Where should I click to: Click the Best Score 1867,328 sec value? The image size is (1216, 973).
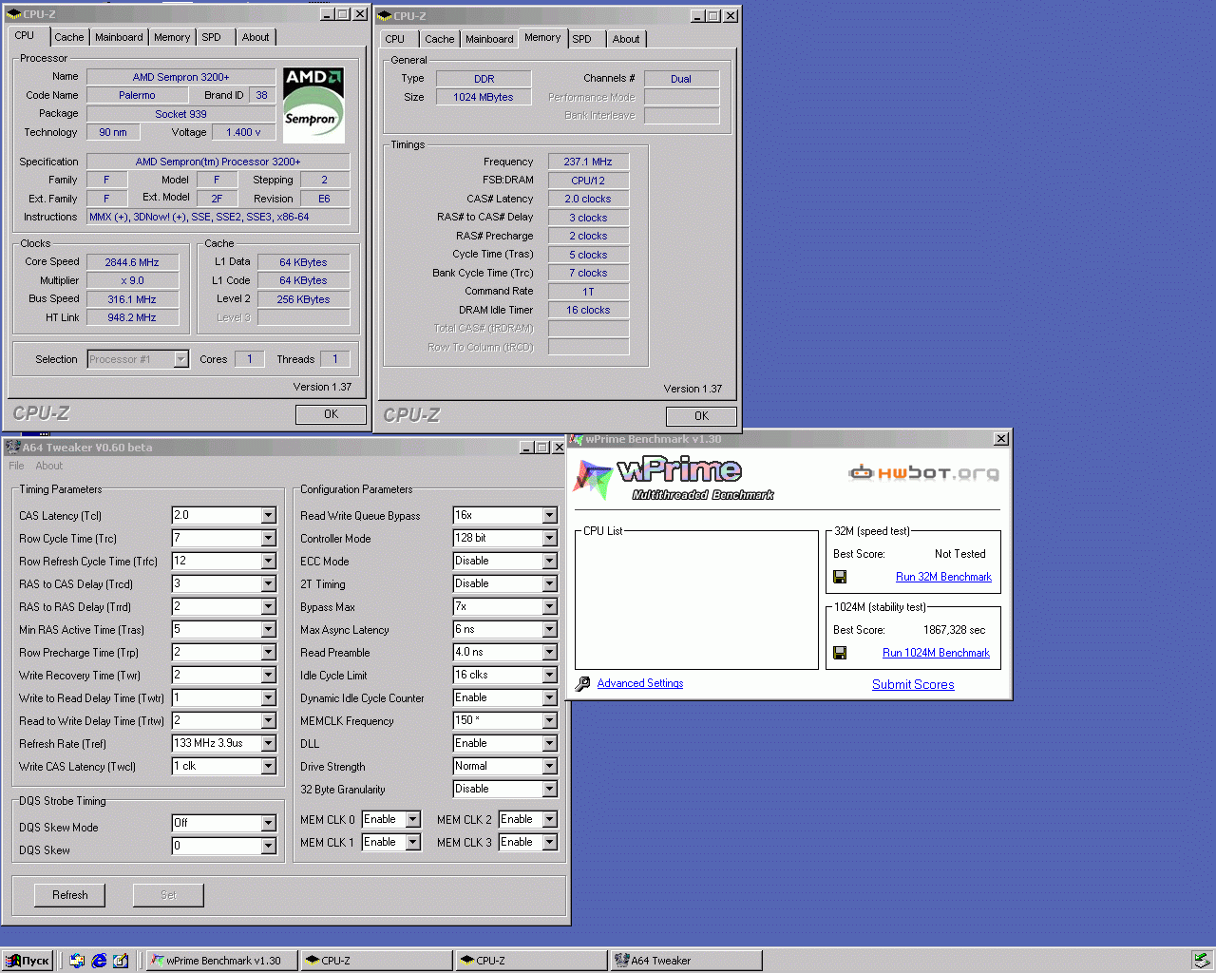click(954, 630)
